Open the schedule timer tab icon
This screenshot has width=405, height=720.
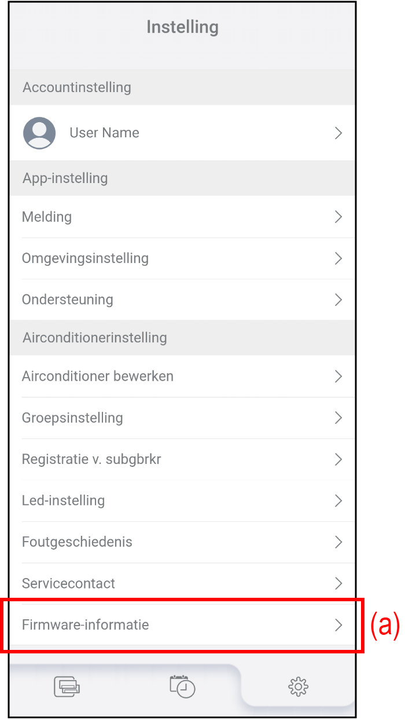pos(182,686)
